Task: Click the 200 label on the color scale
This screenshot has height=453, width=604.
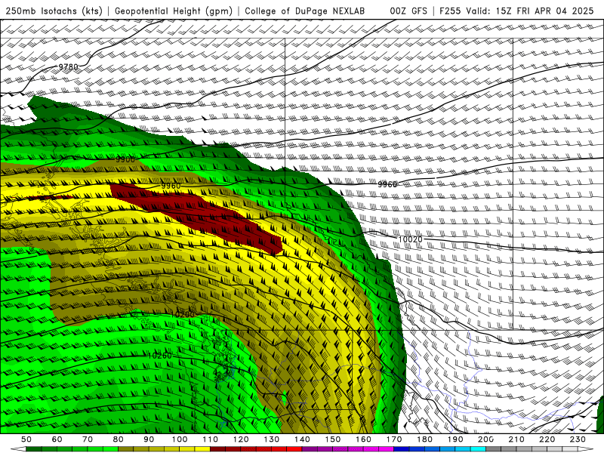Action: [x=485, y=439]
